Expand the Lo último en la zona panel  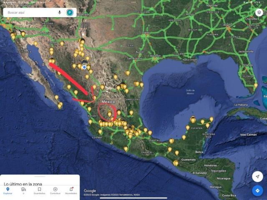click(x=23, y=184)
